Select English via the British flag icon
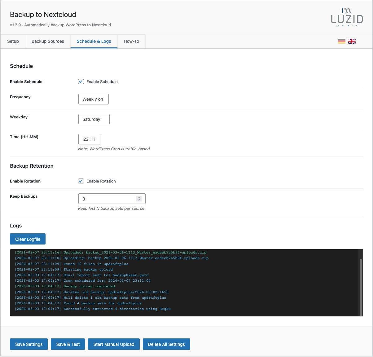Viewport: 373px width, 357px height. point(352,41)
